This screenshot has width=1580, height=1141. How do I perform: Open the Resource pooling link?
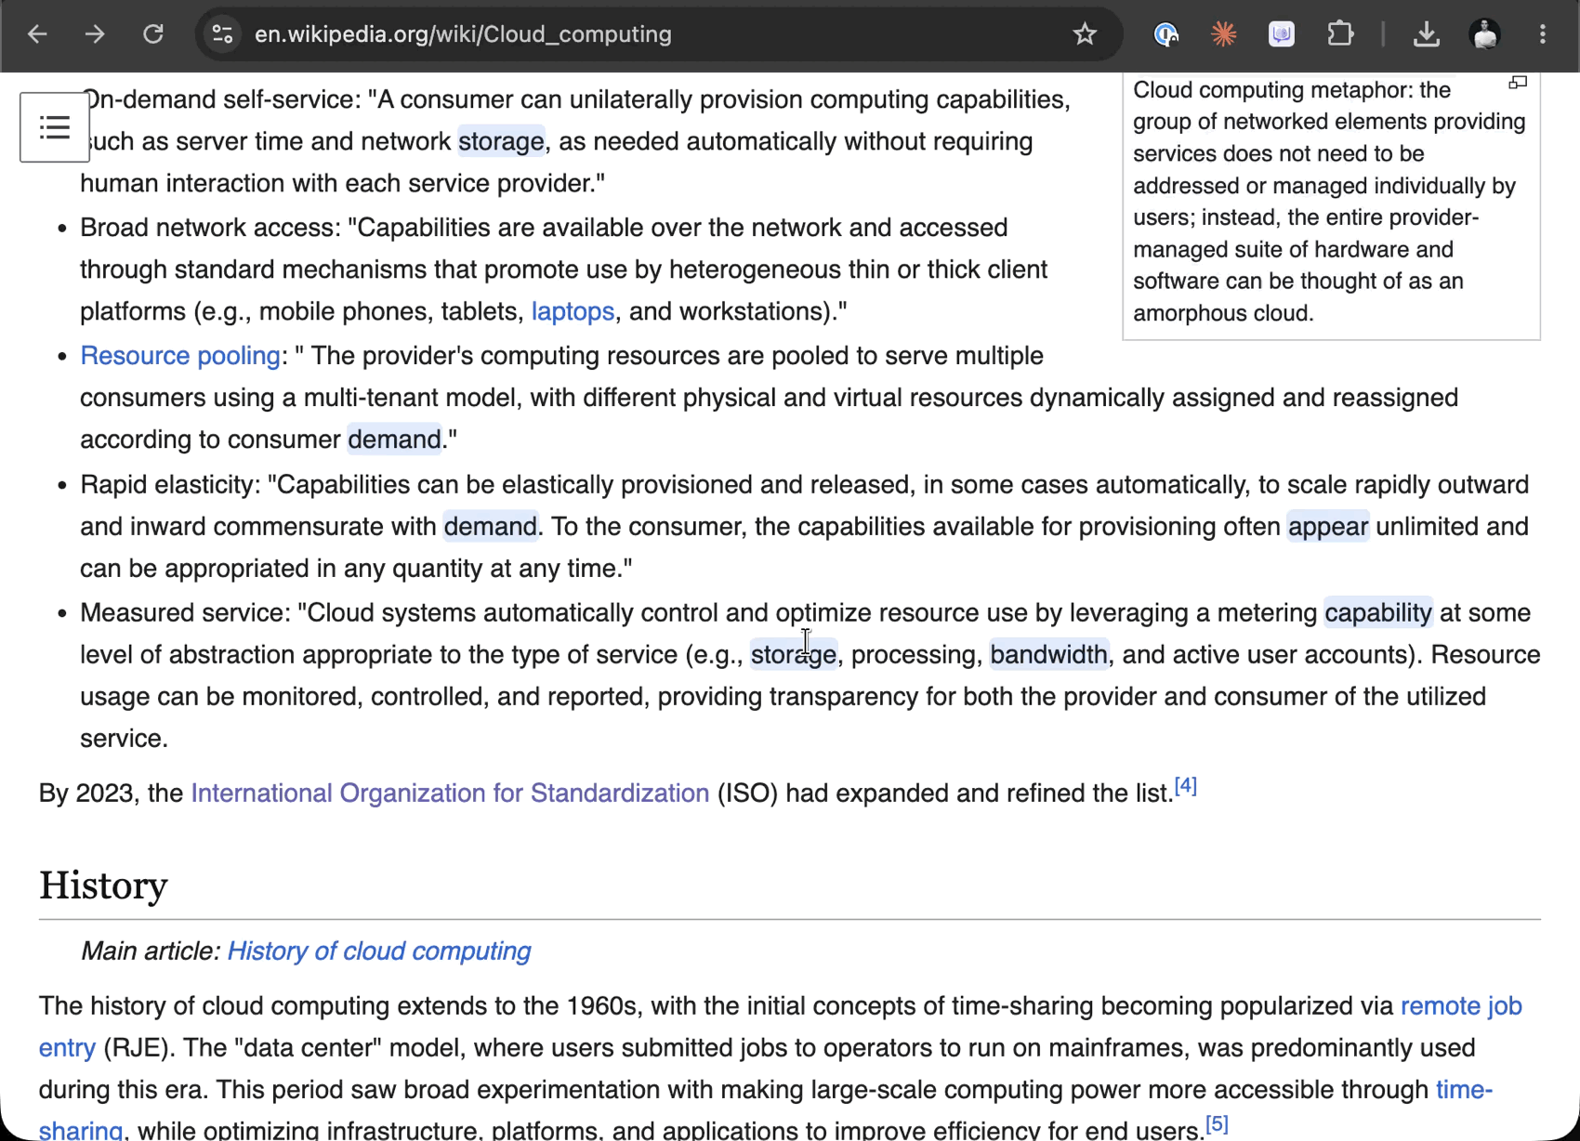pyautogui.click(x=180, y=356)
